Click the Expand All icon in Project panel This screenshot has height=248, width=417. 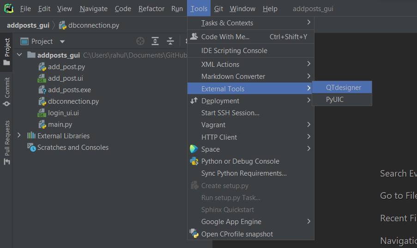click(155, 41)
